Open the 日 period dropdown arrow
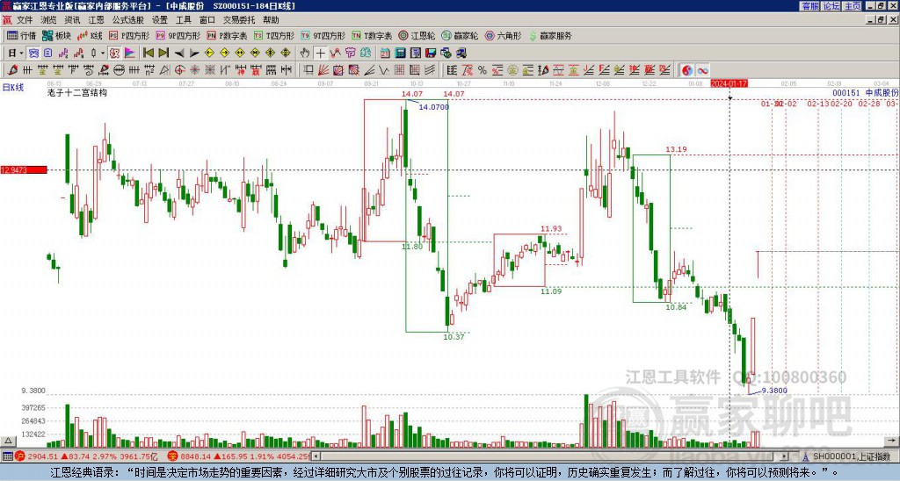The height and width of the screenshot is (481, 900). (21, 53)
